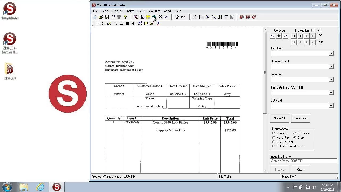Image resolution: width=341 pixels, height=192 pixels.
Task: Open the Process menu
Action: click(x=117, y=11)
